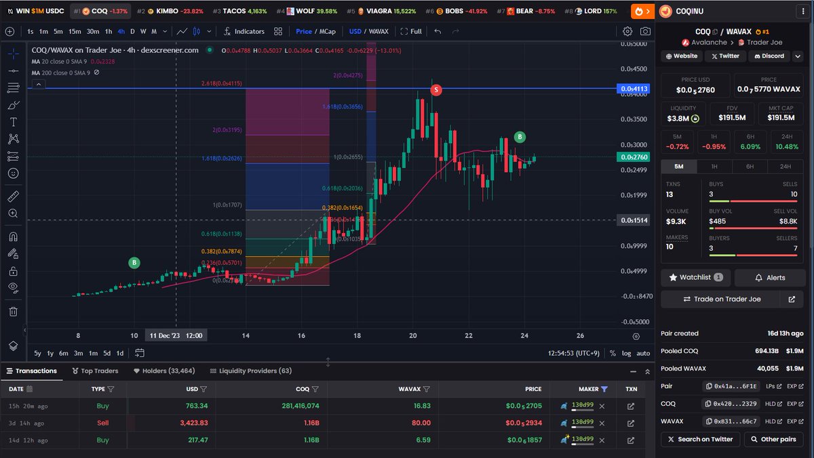
Task: Click the Full screen button
Action: [x=411, y=31]
